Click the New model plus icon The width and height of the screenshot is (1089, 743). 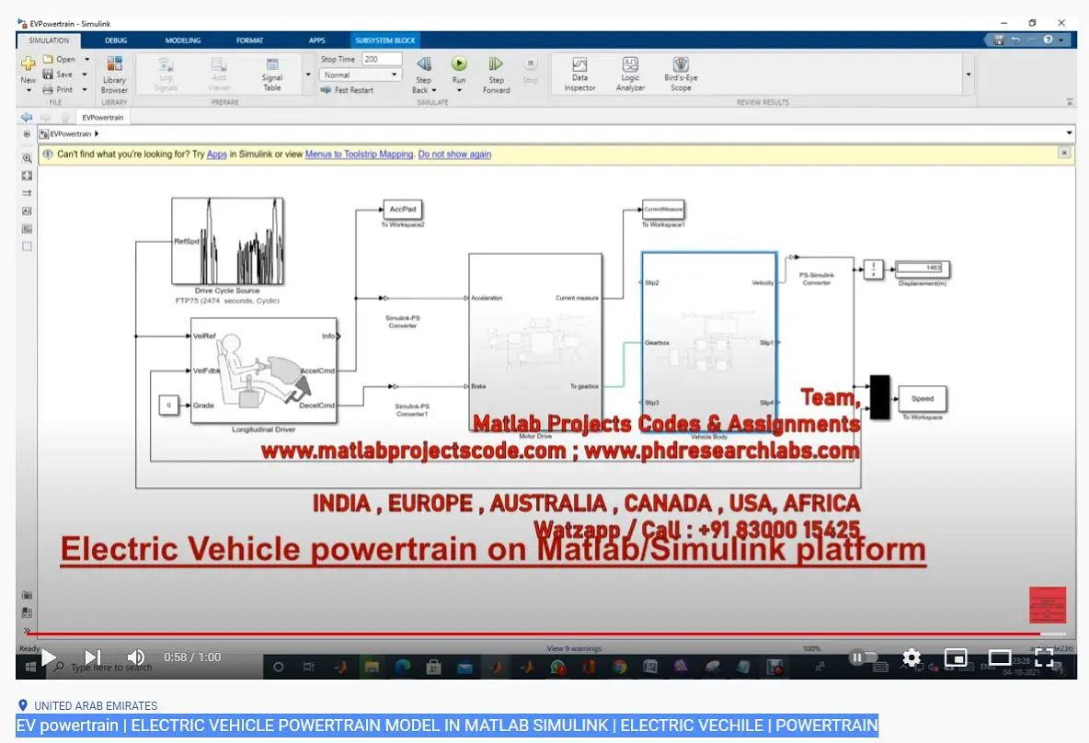coord(28,63)
